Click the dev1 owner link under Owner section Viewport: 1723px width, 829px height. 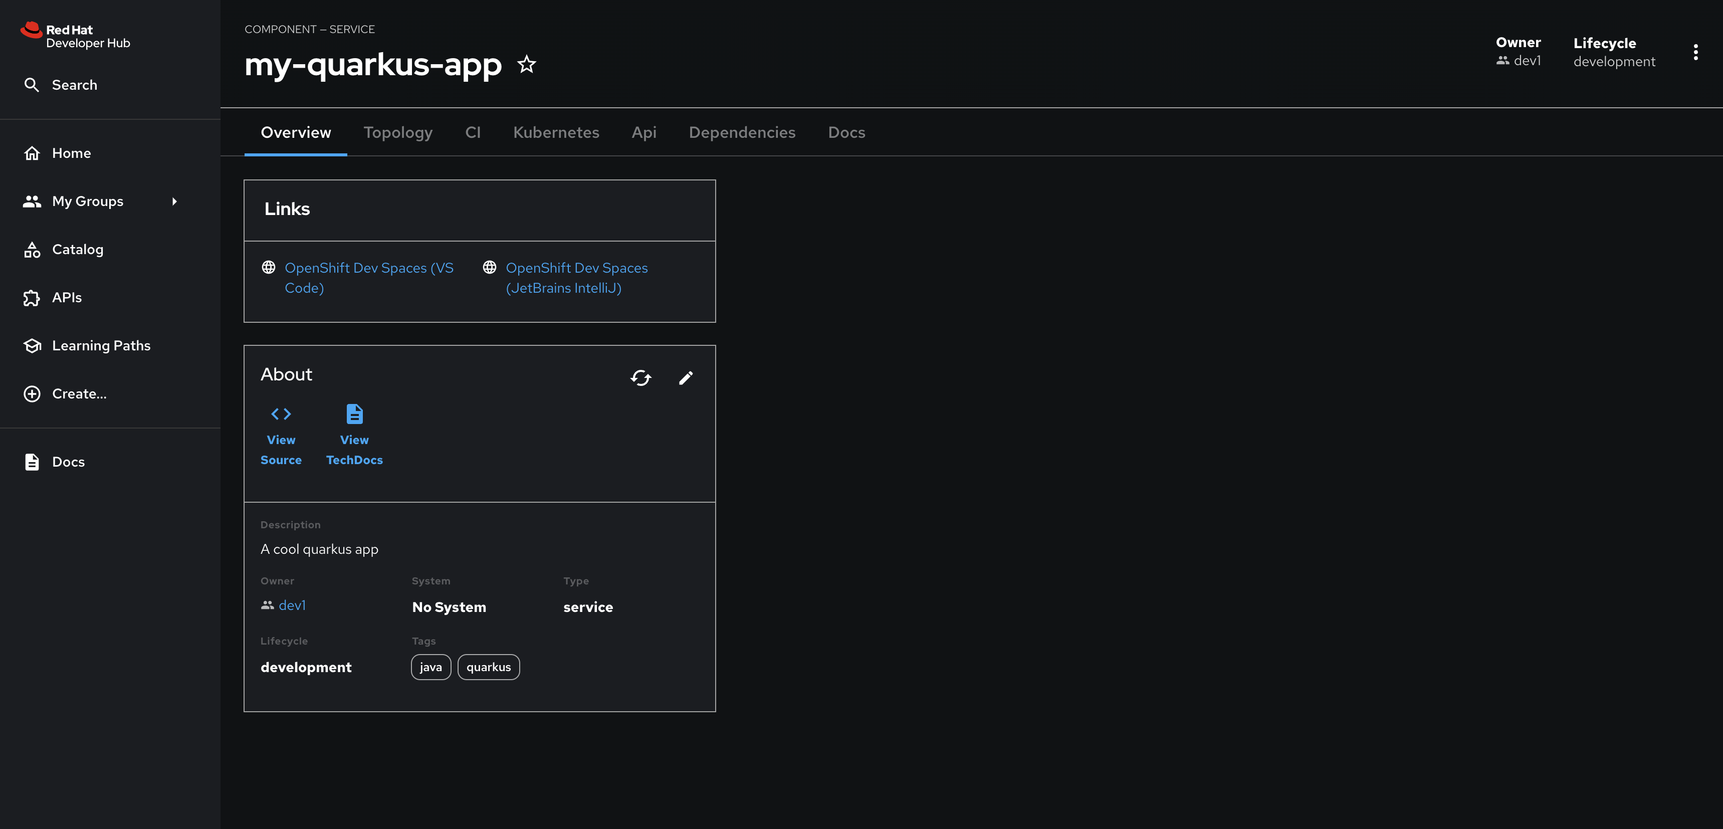[x=292, y=604]
